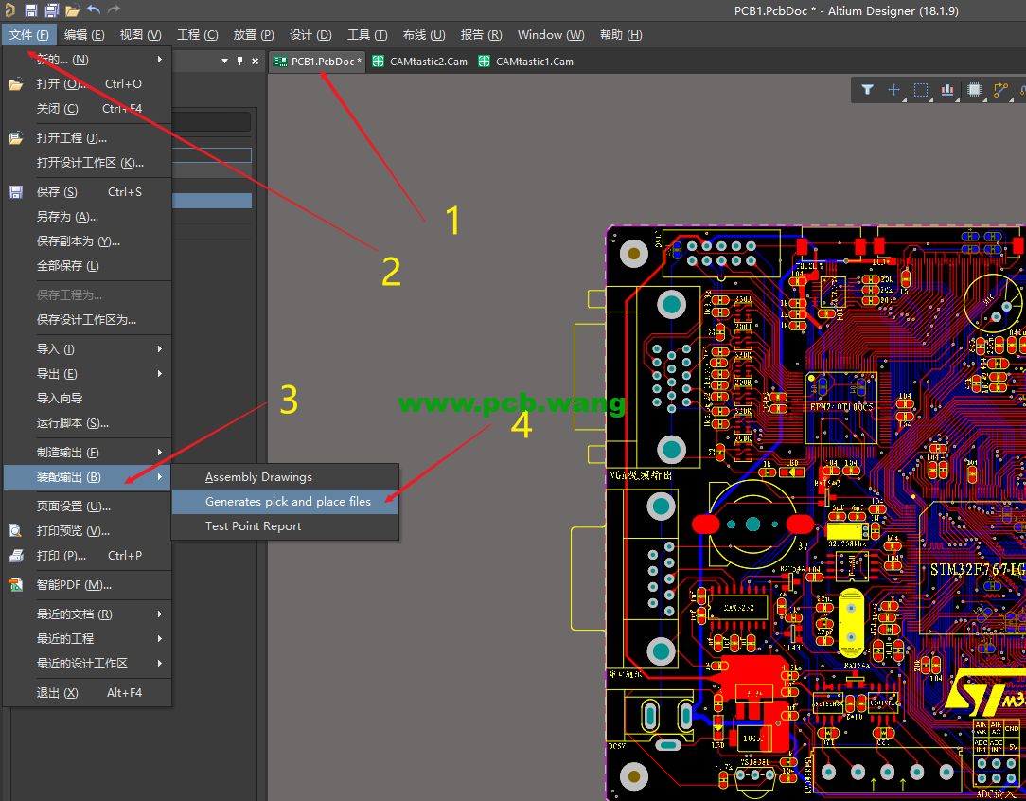Expand the 最近的工程 submenu

pyautogui.click(x=87, y=639)
